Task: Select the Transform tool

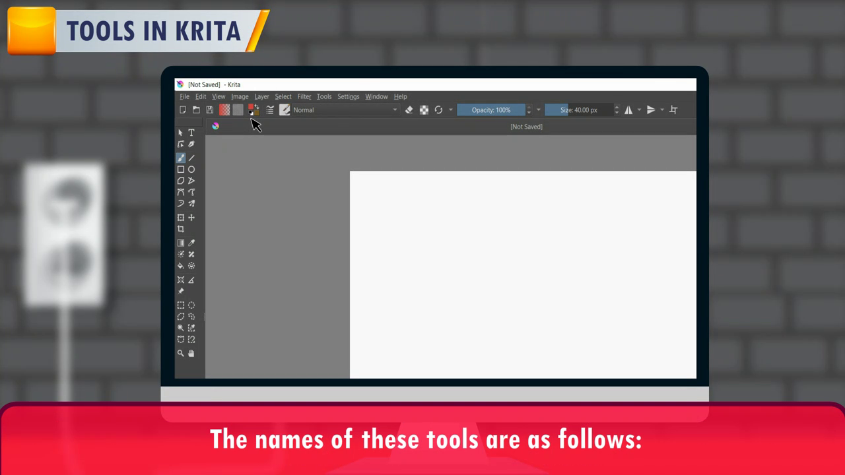Action: coord(180,218)
